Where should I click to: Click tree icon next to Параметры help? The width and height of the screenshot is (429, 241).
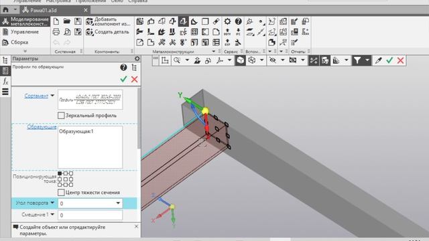(134, 67)
